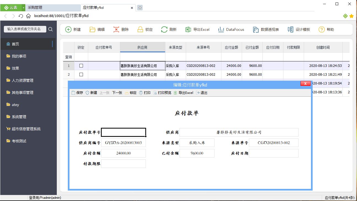Click the 云表 logo button

pos(11,8)
